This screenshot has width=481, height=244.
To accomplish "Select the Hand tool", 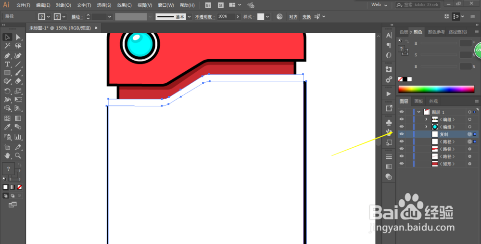I will (7, 155).
